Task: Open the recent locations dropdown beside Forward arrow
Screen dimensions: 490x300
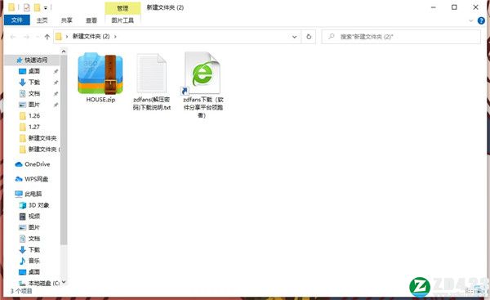Action: coord(38,37)
